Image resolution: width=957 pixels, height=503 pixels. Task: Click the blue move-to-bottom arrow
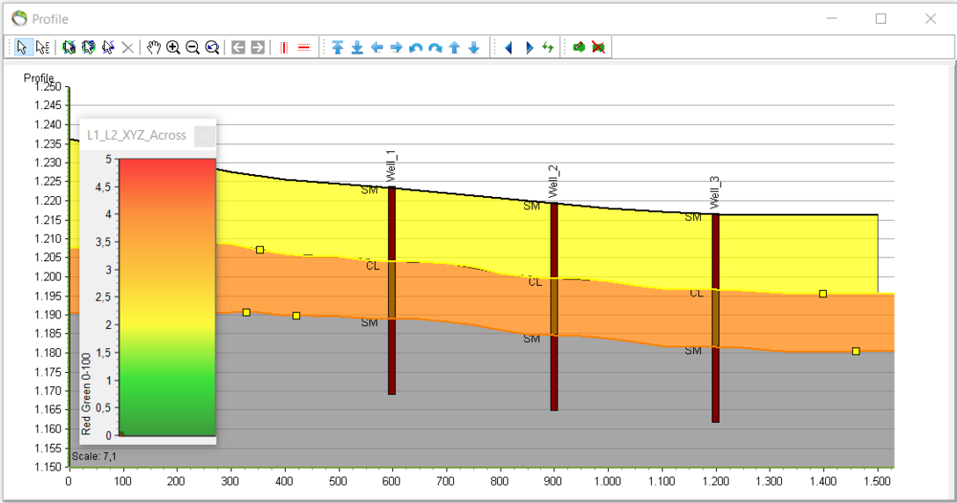[357, 47]
